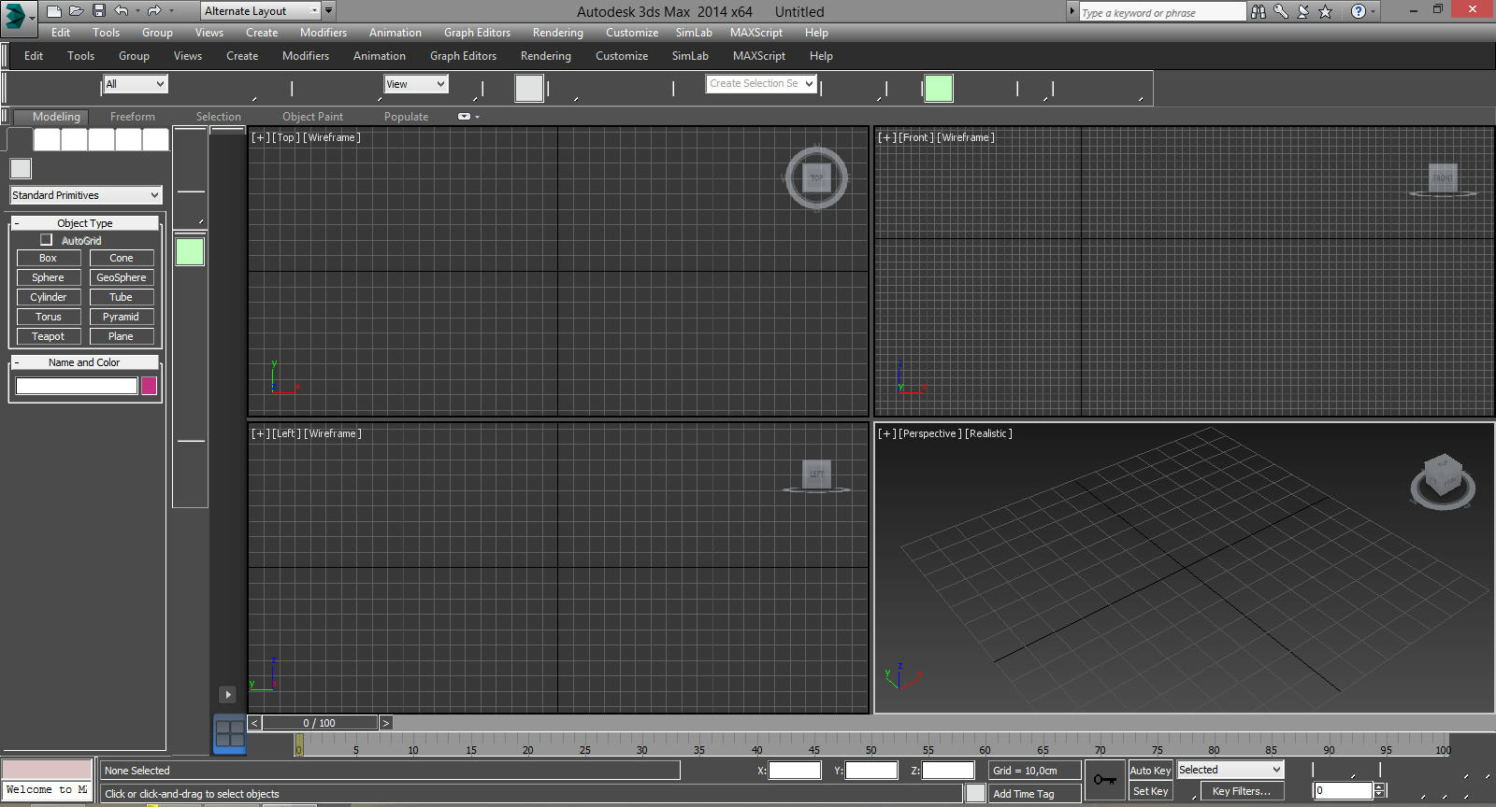This screenshot has width=1496, height=807.
Task: Save the scene with the floppy disk icon
Action: 99,11
